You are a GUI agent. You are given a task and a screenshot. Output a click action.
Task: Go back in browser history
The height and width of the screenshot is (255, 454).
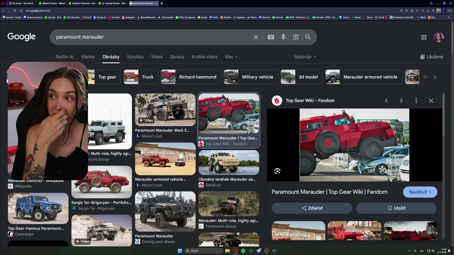pyautogui.click(x=3, y=11)
